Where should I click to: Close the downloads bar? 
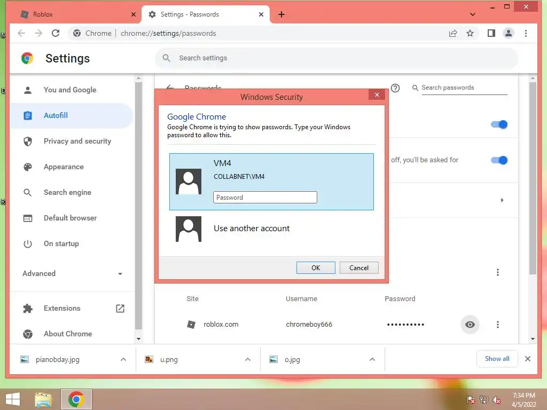tap(527, 359)
